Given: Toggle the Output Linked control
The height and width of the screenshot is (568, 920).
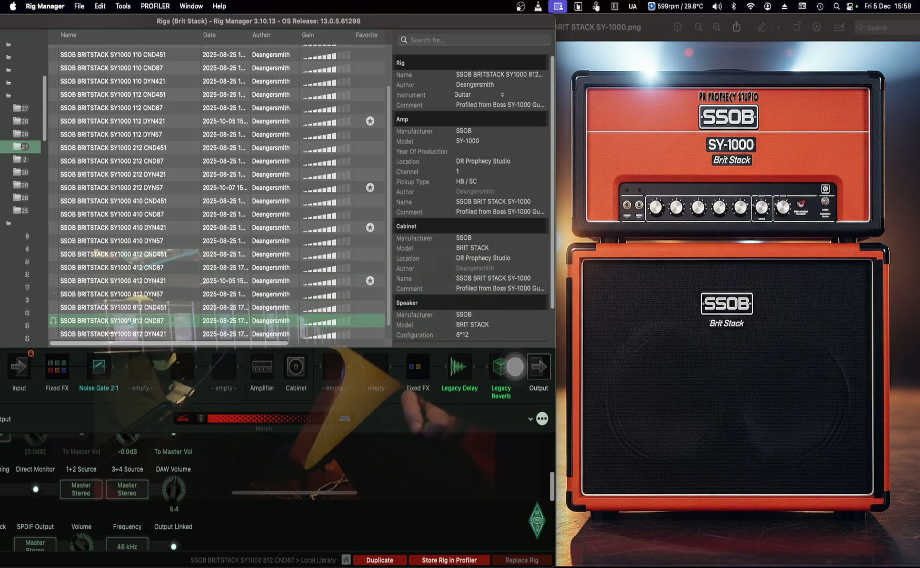Looking at the screenshot, I should [x=173, y=545].
